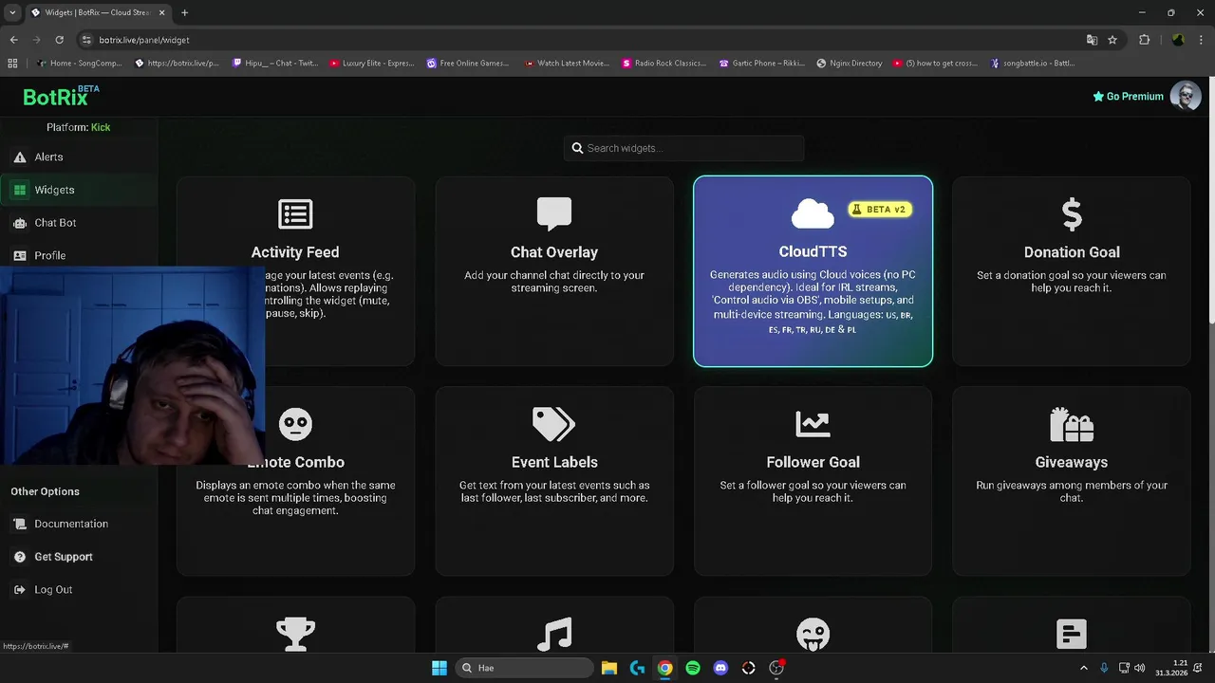Image resolution: width=1215 pixels, height=683 pixels.
Task: Click the Platform: Kick label
Action: tap(78, 127)
